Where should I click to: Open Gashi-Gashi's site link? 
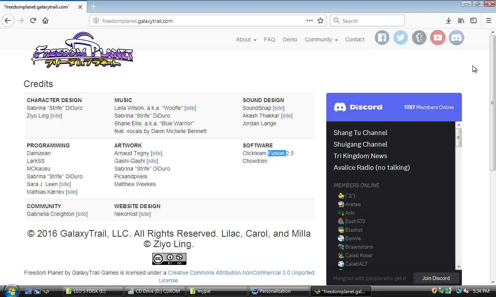point(152,161)
